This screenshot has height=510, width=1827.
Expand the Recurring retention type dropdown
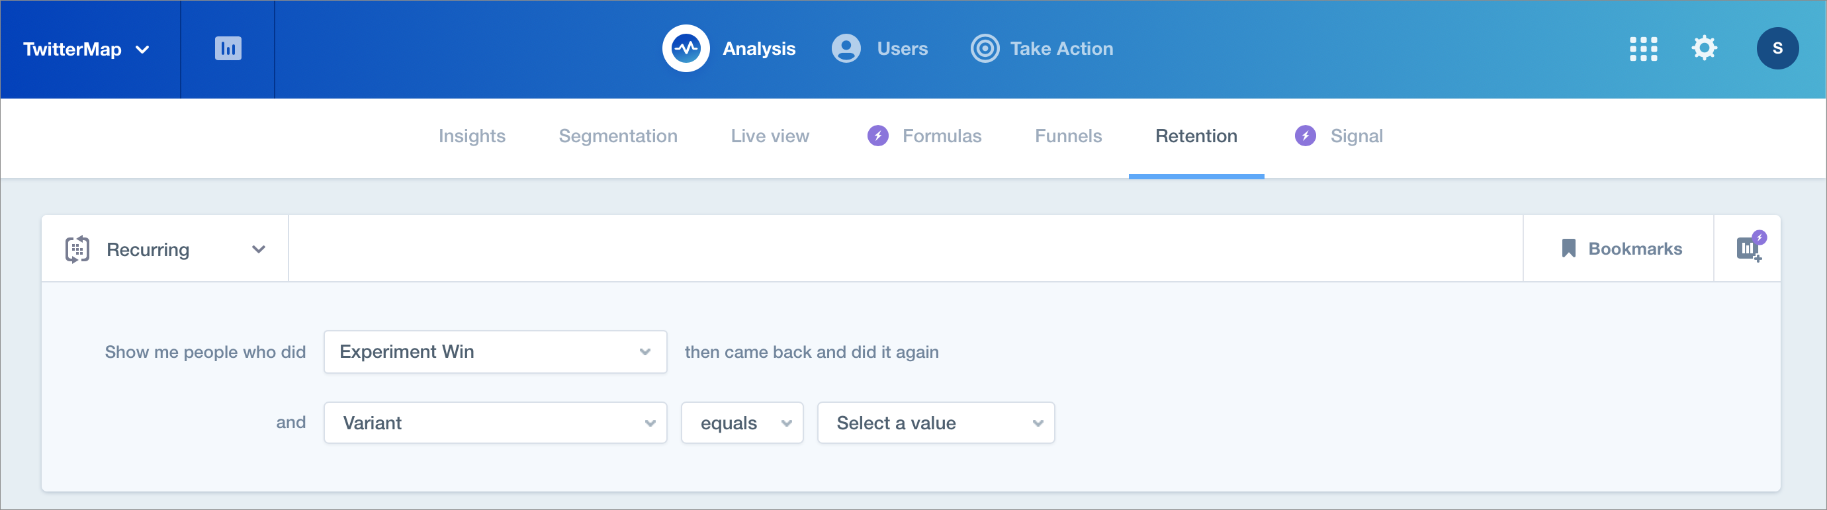(165, 249)
